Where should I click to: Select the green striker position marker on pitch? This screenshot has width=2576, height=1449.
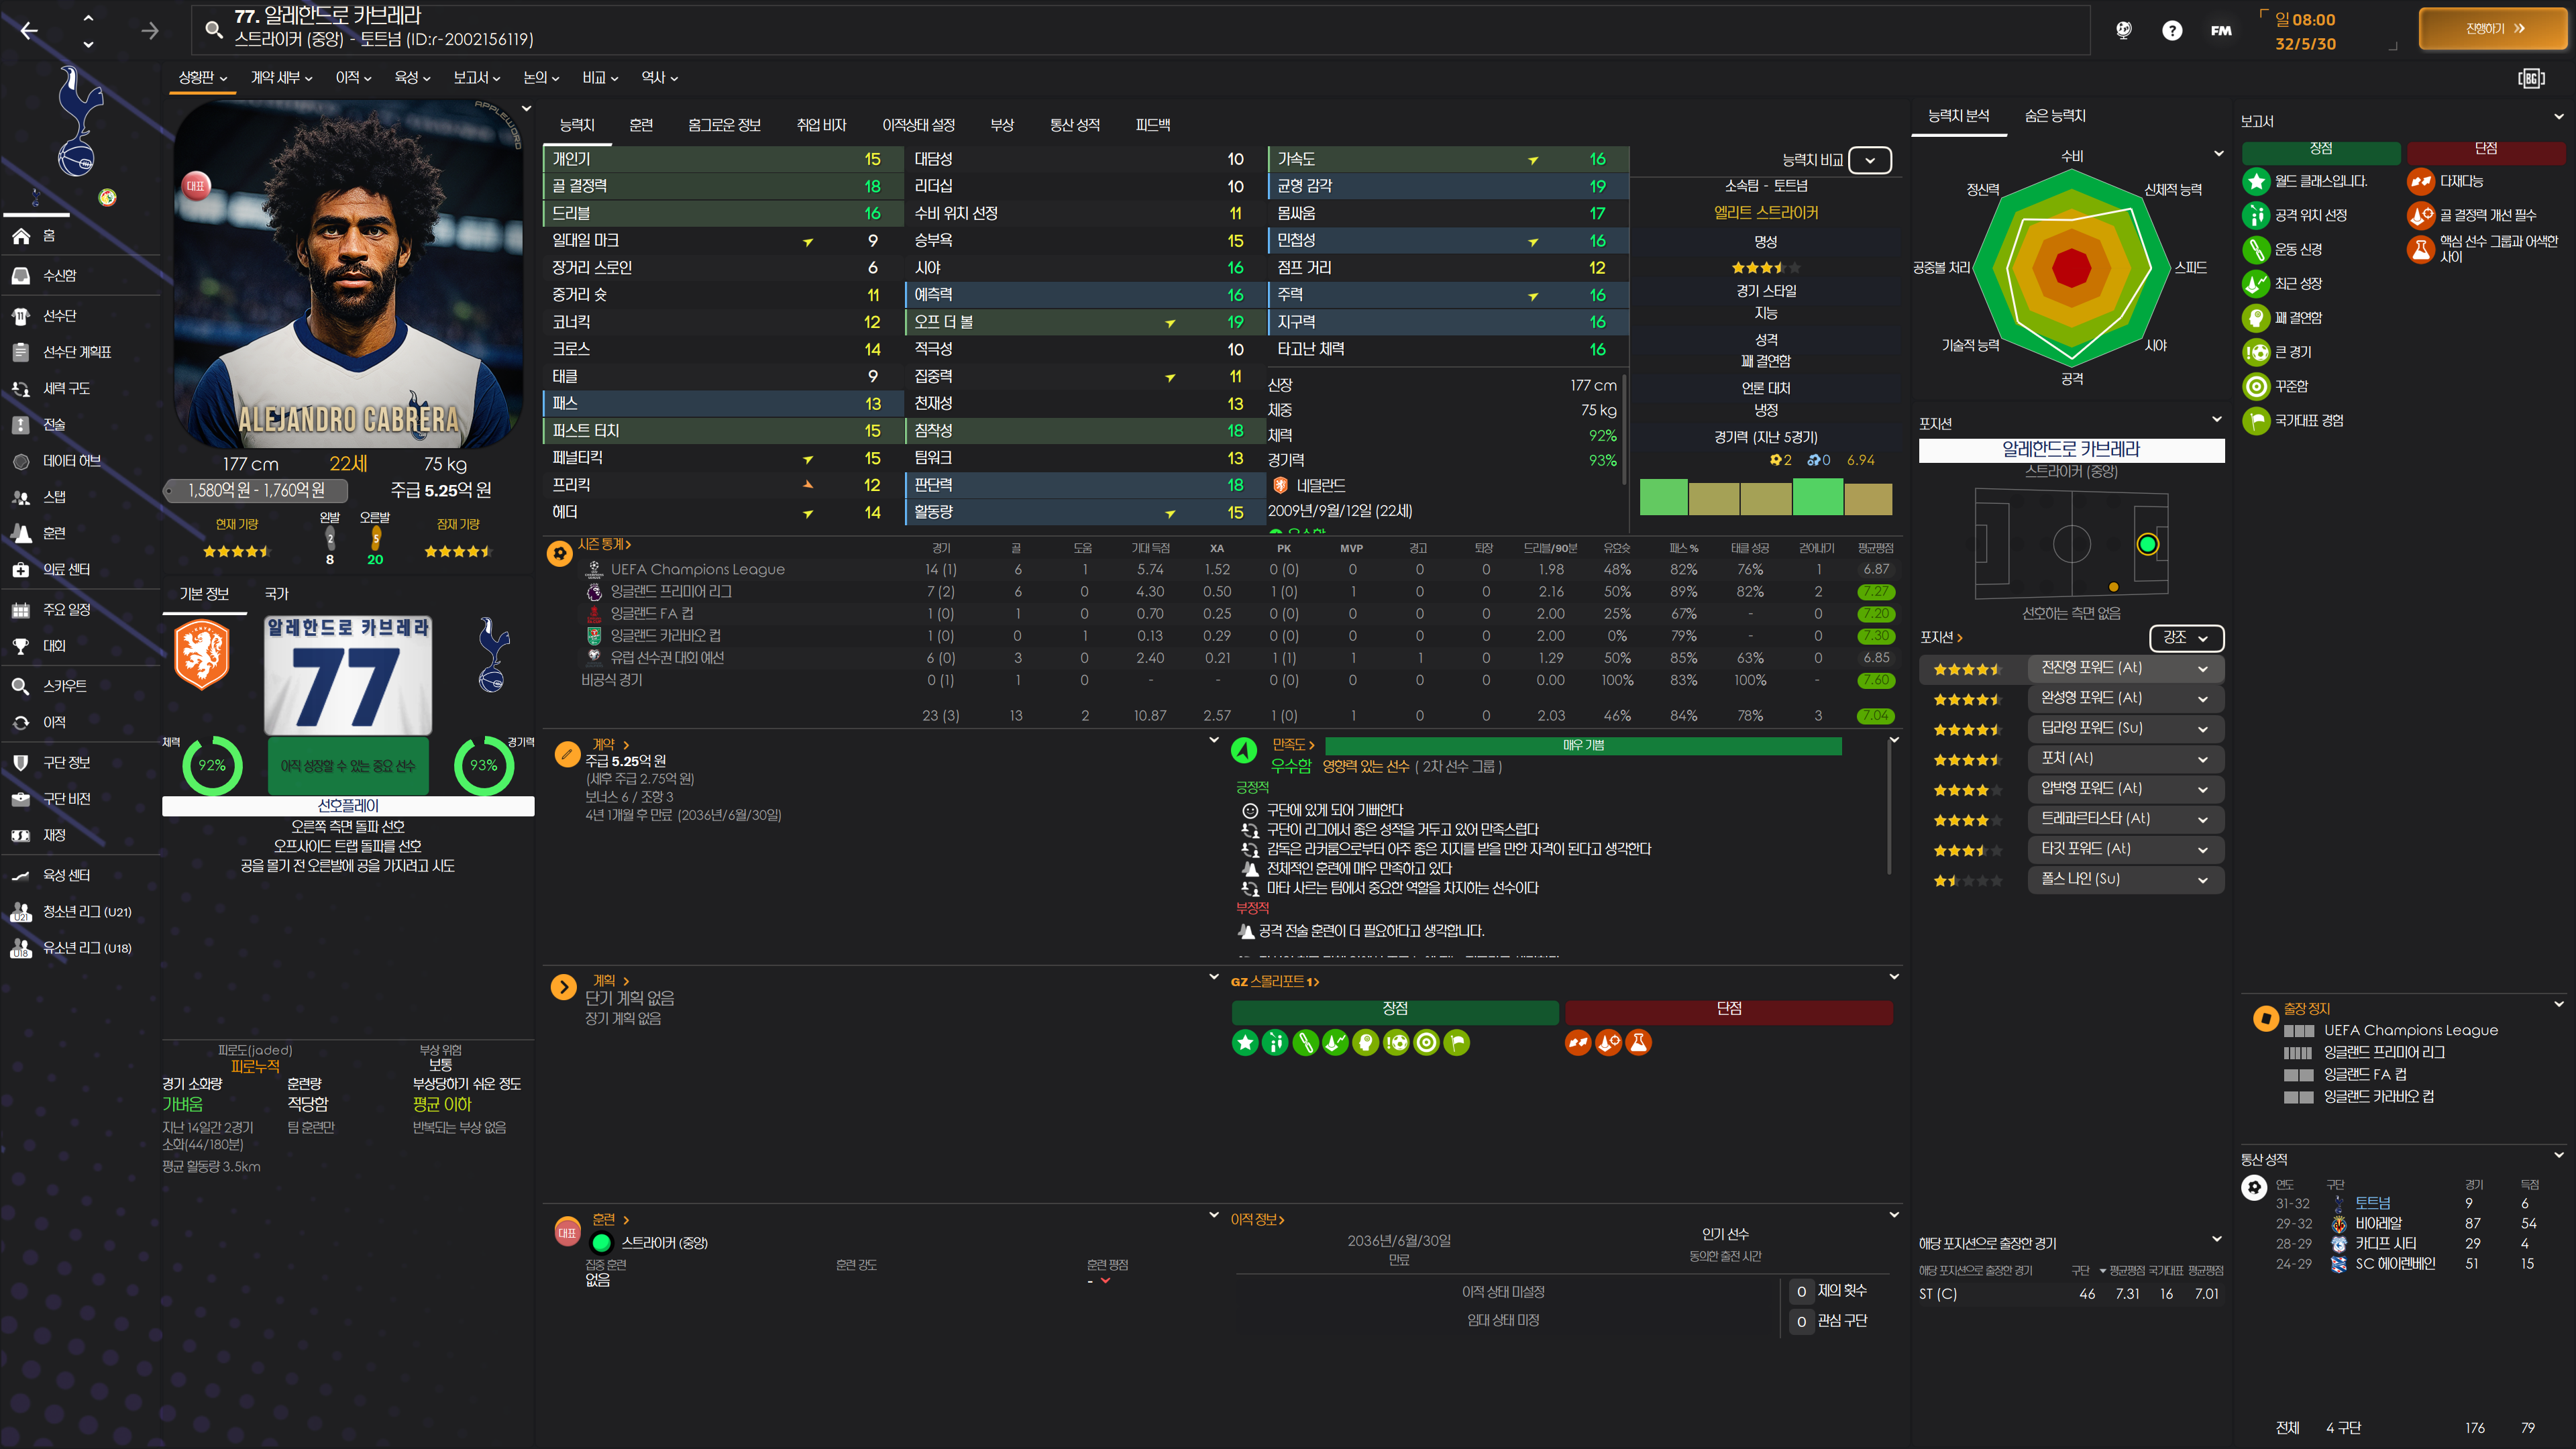tap(2147, 544)
